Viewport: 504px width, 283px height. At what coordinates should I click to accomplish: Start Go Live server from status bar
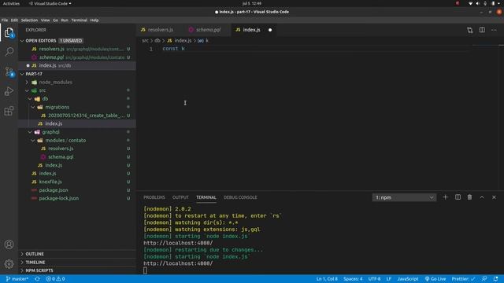pos(435,279)
